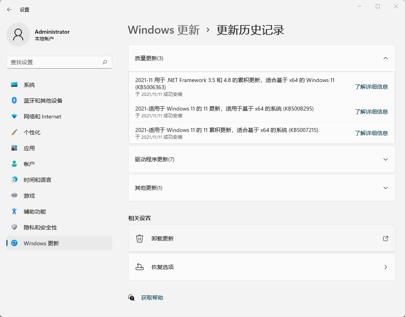Expand the 其他更新(1) chevron
Screen dimensions: 405x317
[385, 188]
